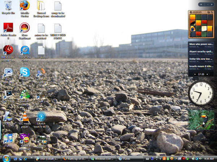The width and height of the screenshot is (217, 162).
Task: Launch Internet Explorer from Quick Launch
Action: [25, 159]
